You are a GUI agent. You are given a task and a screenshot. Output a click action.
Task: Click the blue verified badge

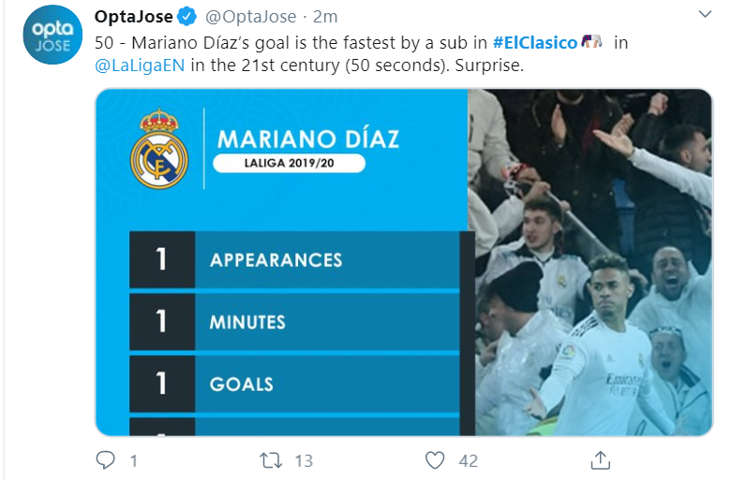click(186, 17)
